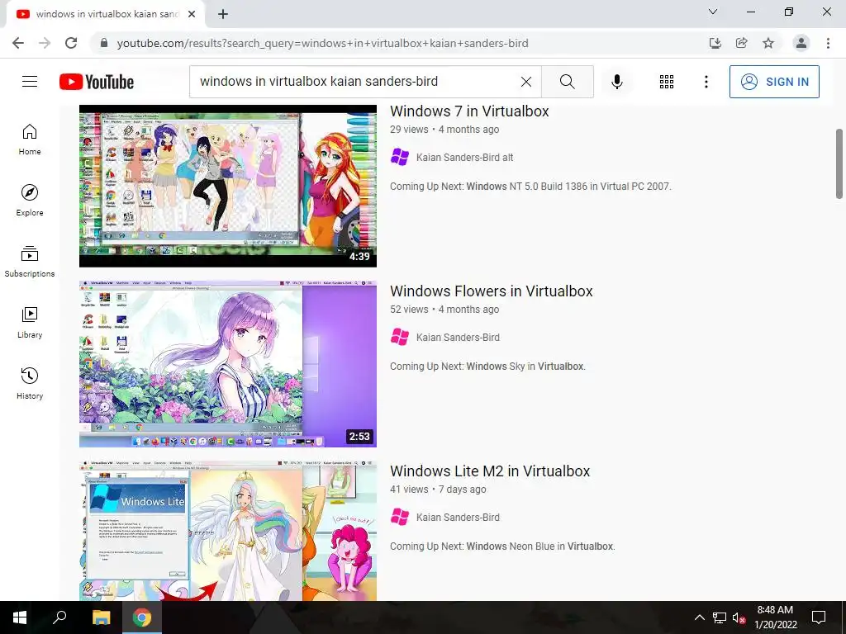Click description mentioning Windows NT 5.0 Build 1386
The image size is (846, 634).
click(x=530, y=187)
